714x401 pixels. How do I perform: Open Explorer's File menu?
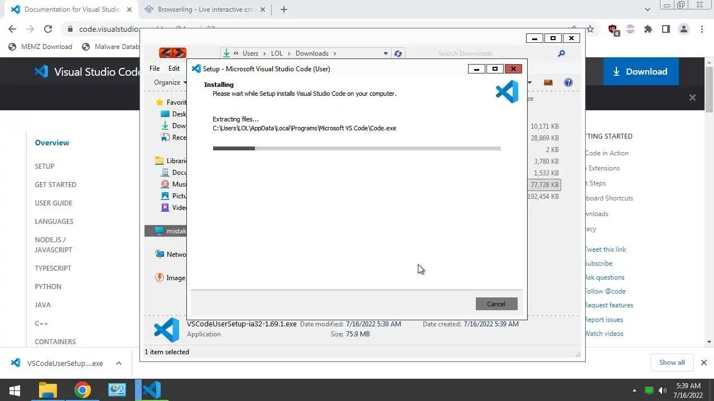click(x=155, y=69)
